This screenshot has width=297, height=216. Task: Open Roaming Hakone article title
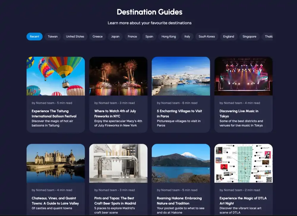(179, 201)
